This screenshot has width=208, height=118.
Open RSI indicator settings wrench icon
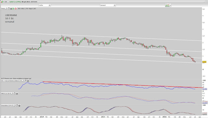point(23,81)
